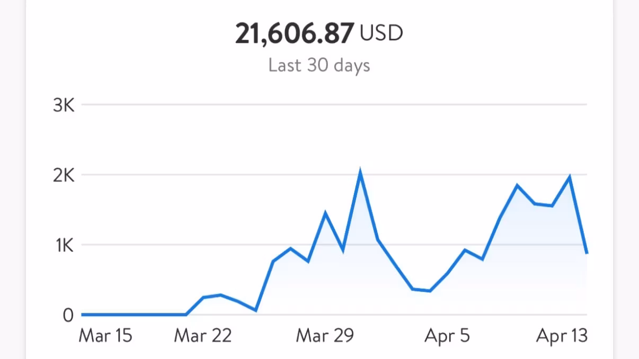Click the line's final point at right edge

[587, 253]
